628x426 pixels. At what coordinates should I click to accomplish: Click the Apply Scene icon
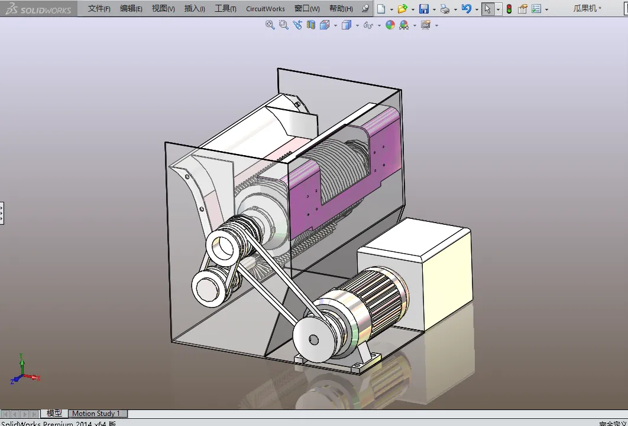pyautogui.click(x=404, y=25)
